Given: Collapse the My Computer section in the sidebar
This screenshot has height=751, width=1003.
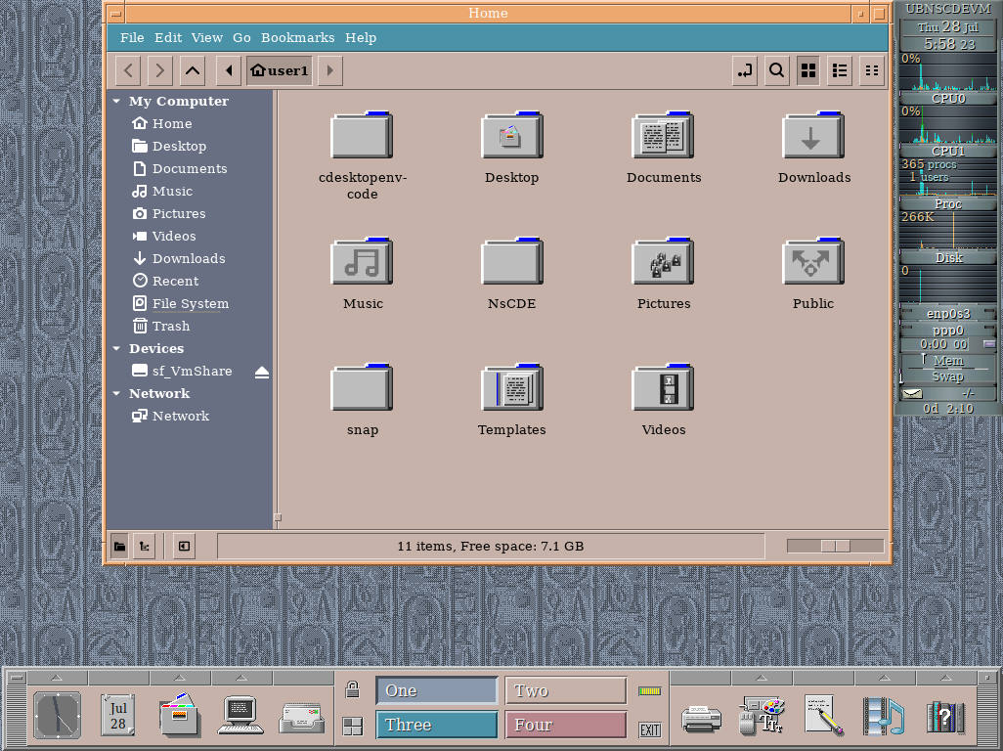Looking at the screenshot, I should click(x=115, y=101).
